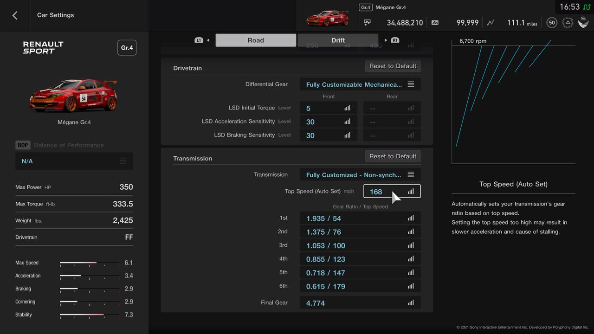
Task: Adjust 6th gear ratio bars icon
Action: pyautogui.click(x=411, y=286)
